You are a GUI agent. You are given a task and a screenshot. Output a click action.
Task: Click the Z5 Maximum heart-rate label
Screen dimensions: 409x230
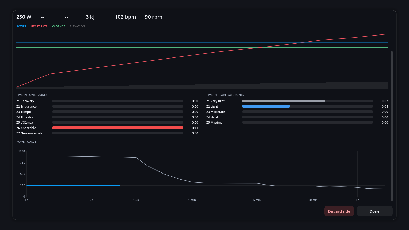tap(216, 123)
